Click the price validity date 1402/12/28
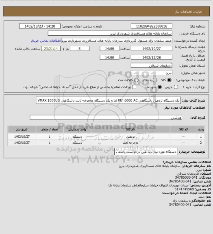Screen dimensions: 213x234 tap(152, 57)
